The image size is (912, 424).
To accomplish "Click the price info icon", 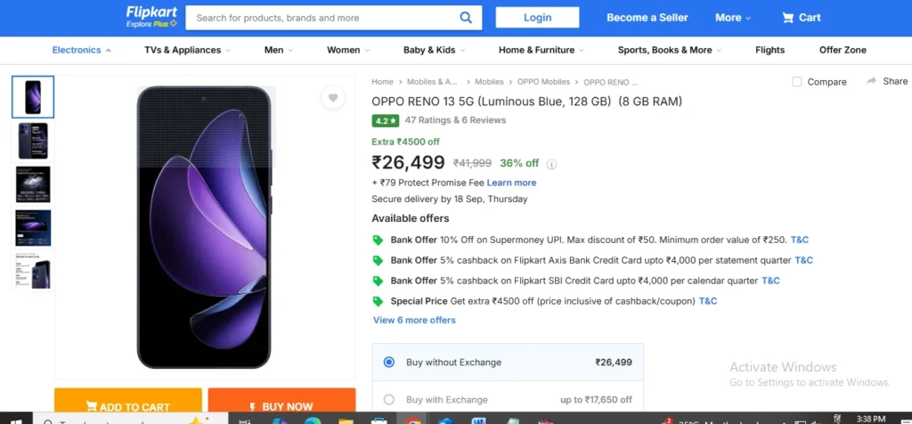I will pyautogui.click(x=552, y=164).
